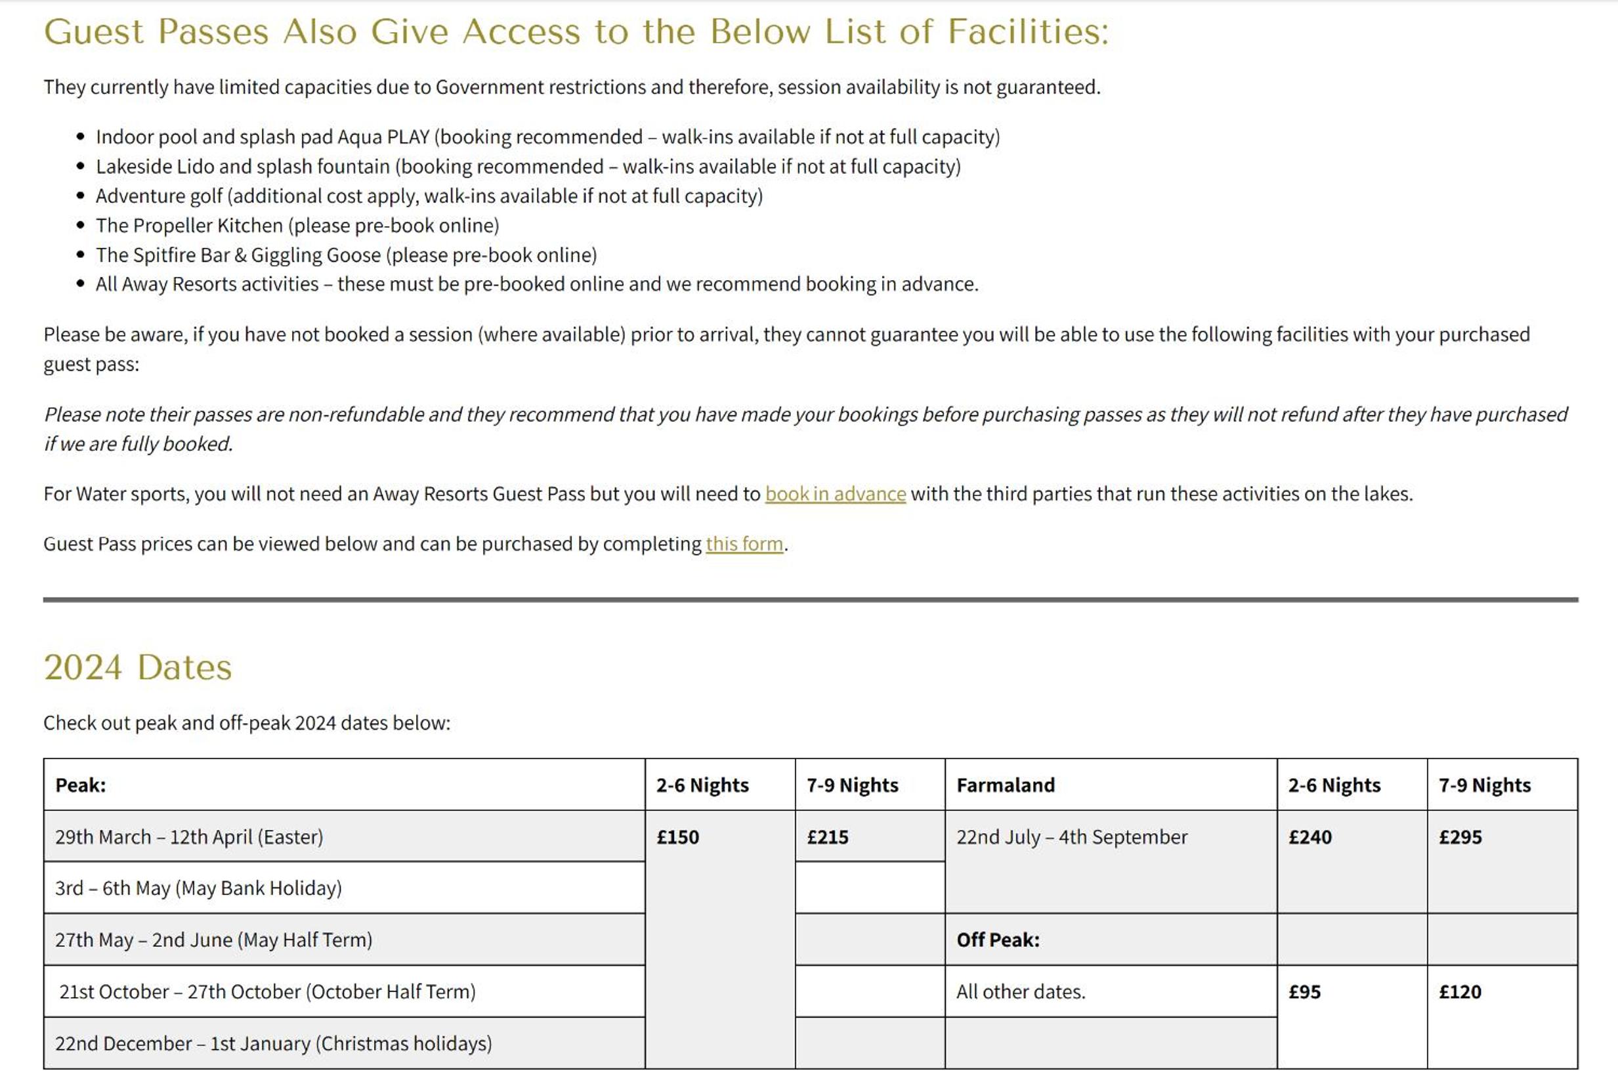Click the Christmas holidays dates row
The width and height of the screenshot is (1618, 1076).
coord(344,1043)
